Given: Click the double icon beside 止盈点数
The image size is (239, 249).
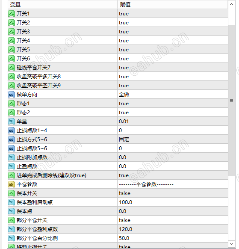Looking at the screenshot, I should (x=12, y=166).
